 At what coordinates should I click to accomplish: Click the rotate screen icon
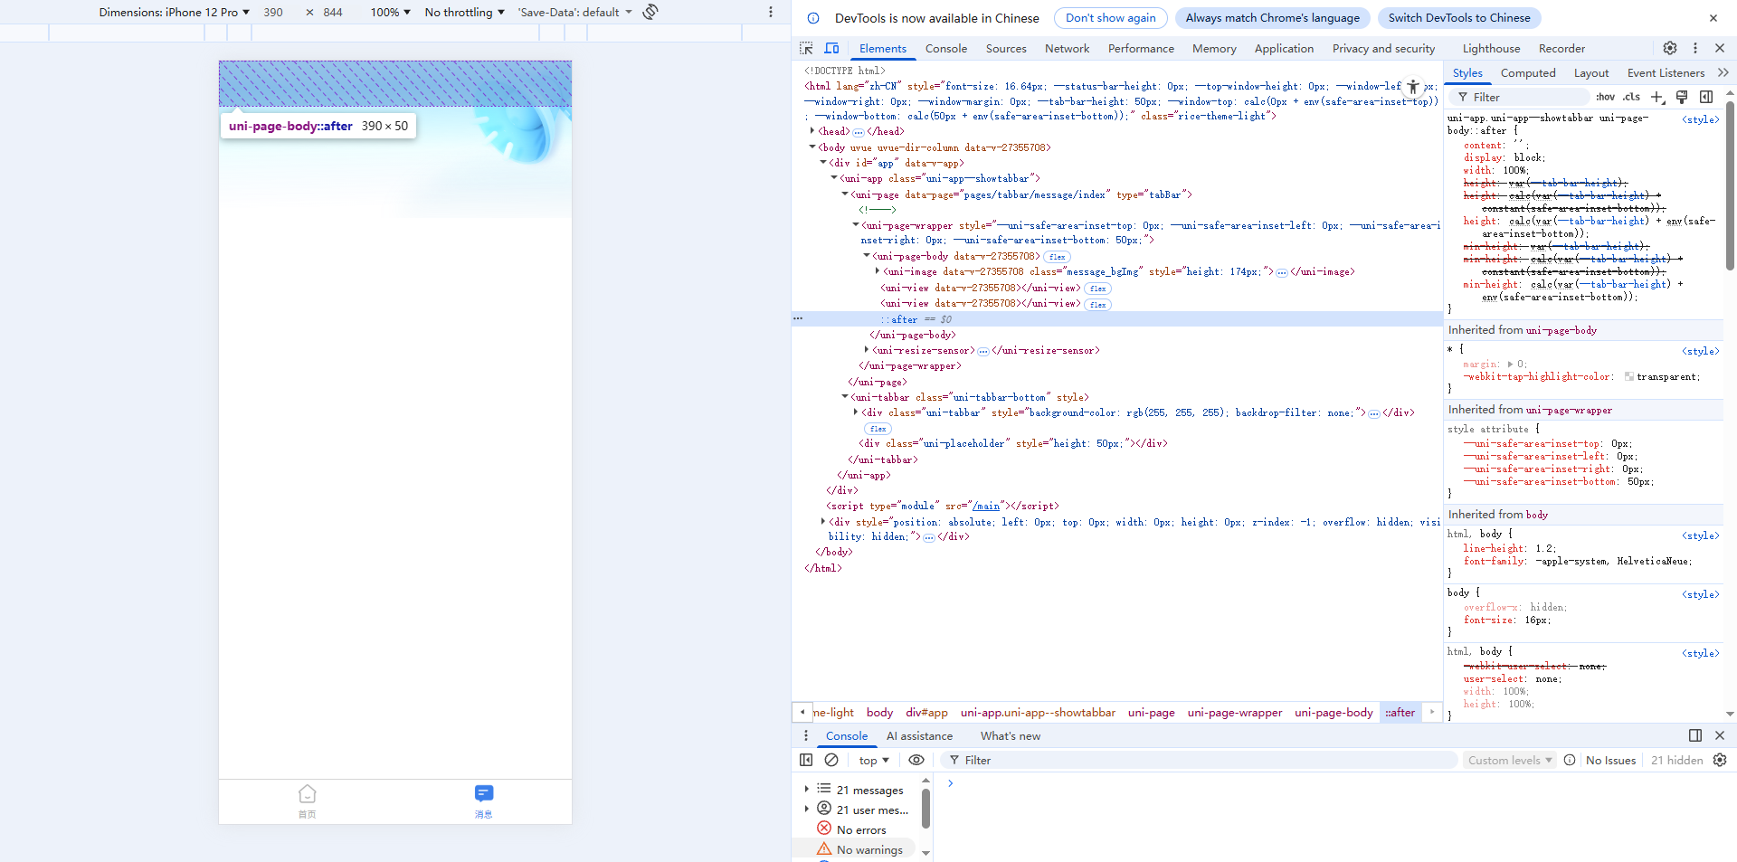[x=650, y=12]
